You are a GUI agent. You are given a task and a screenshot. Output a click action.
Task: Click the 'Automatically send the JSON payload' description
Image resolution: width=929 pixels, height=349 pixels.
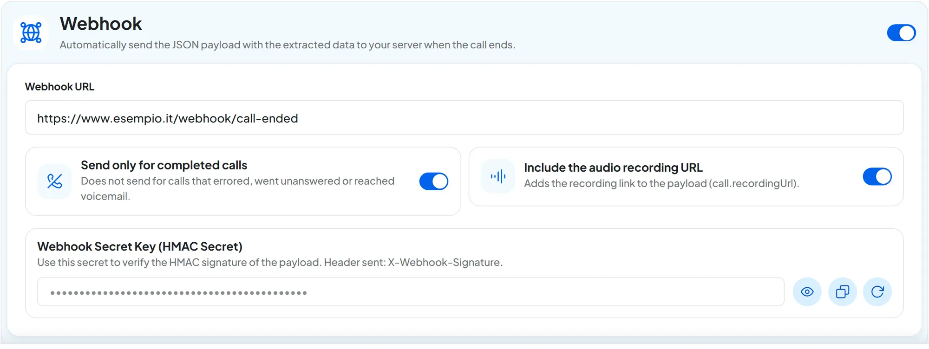[x=288, y=45]
